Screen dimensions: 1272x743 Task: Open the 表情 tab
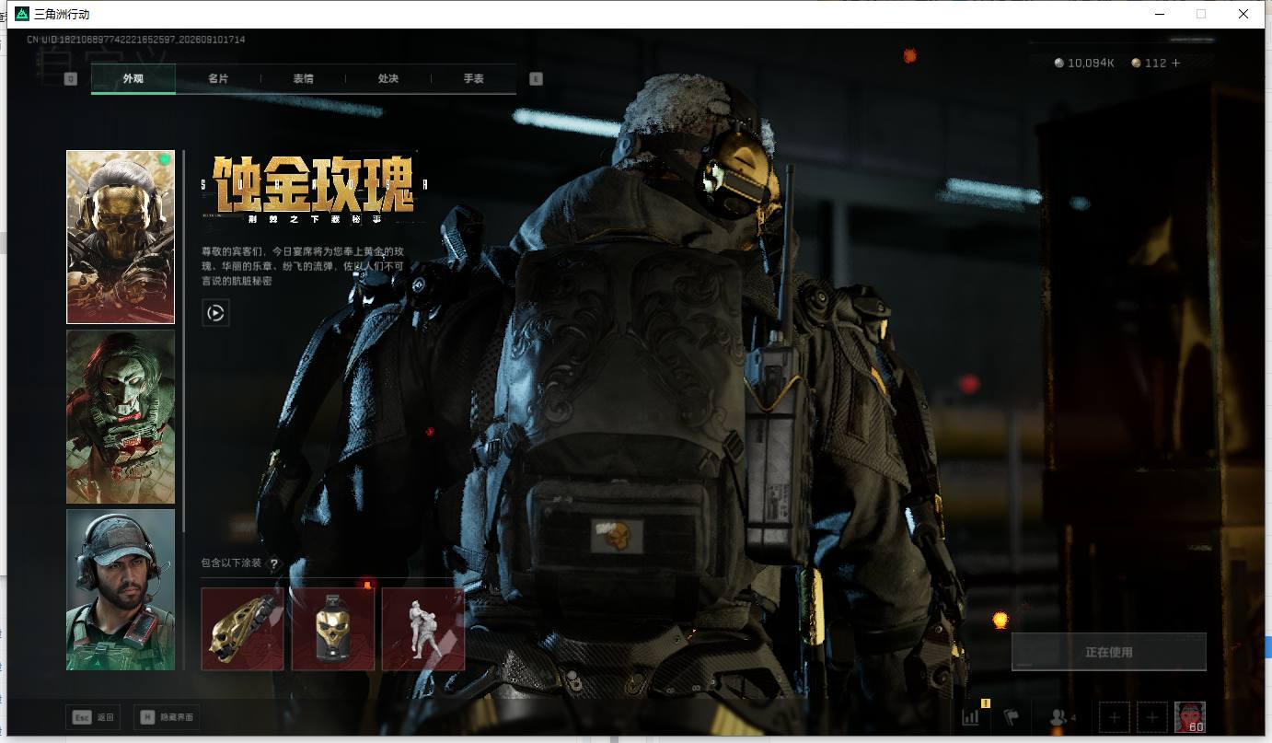coord(303,79)
